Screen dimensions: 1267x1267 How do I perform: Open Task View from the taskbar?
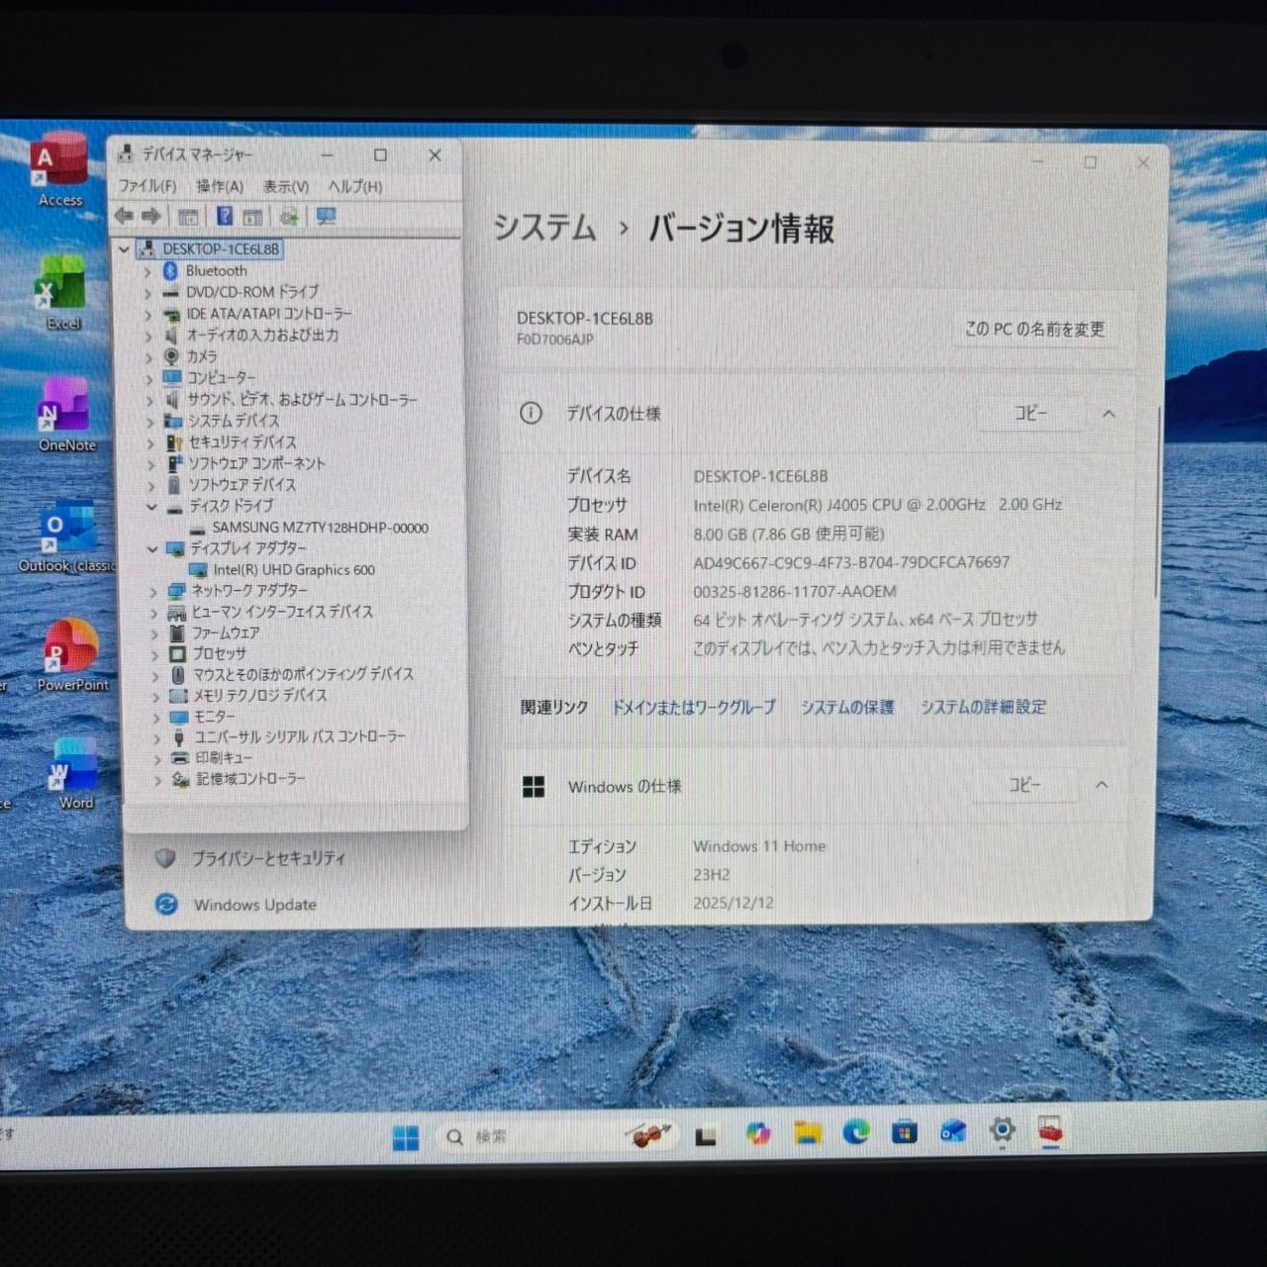tap(706, 1136)
